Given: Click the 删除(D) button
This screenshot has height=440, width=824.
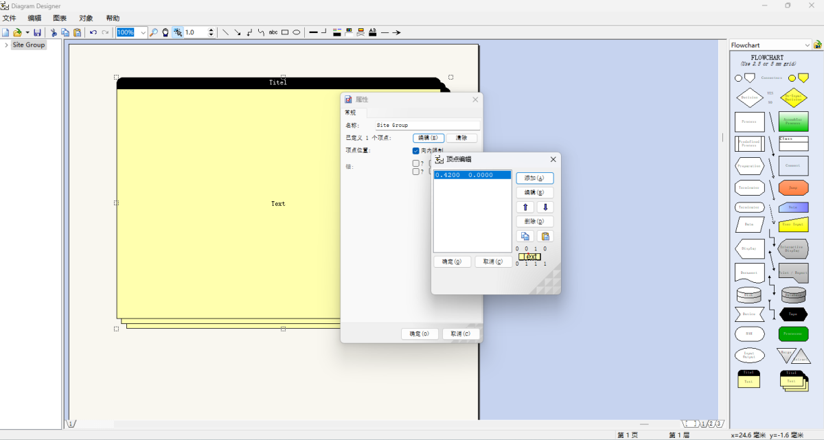Looking at the screenshot, I should (x=534, y=222).
